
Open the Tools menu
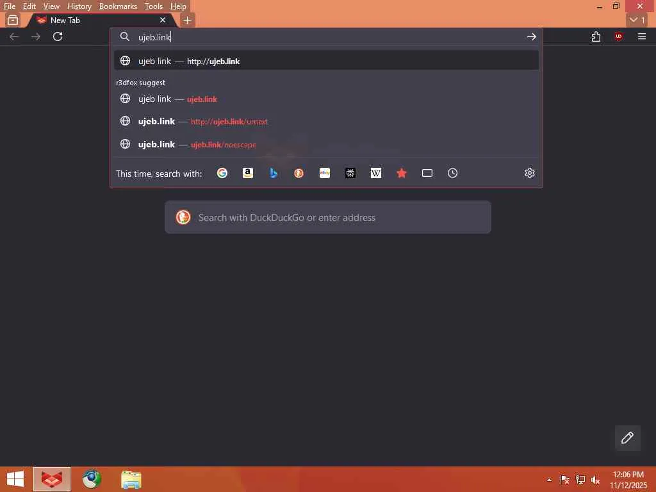coord(154,6)
